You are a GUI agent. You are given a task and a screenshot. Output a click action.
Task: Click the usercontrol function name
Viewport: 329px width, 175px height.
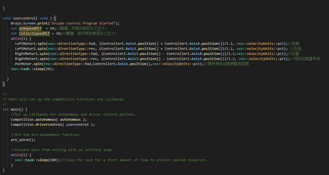point(24,18)
